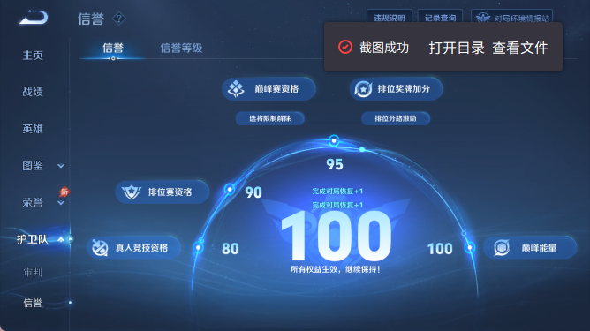Open 对局环境情报站 button
This screenshot has width=590, height=331.
(511, 17)
